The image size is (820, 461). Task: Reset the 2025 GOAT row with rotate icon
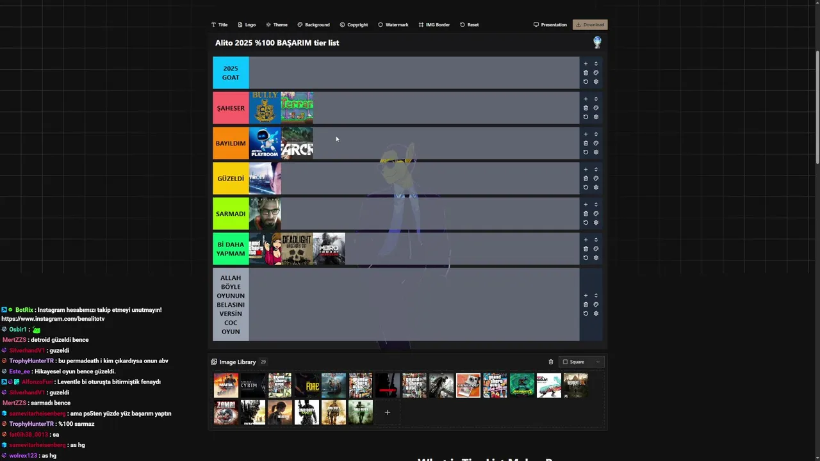click(586, 81)
